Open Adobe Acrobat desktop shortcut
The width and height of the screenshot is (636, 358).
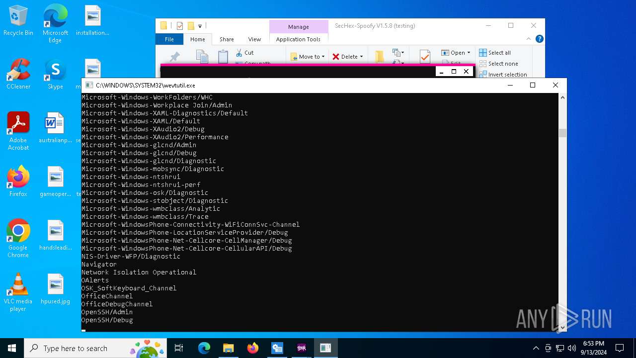(x=18, y=131)
